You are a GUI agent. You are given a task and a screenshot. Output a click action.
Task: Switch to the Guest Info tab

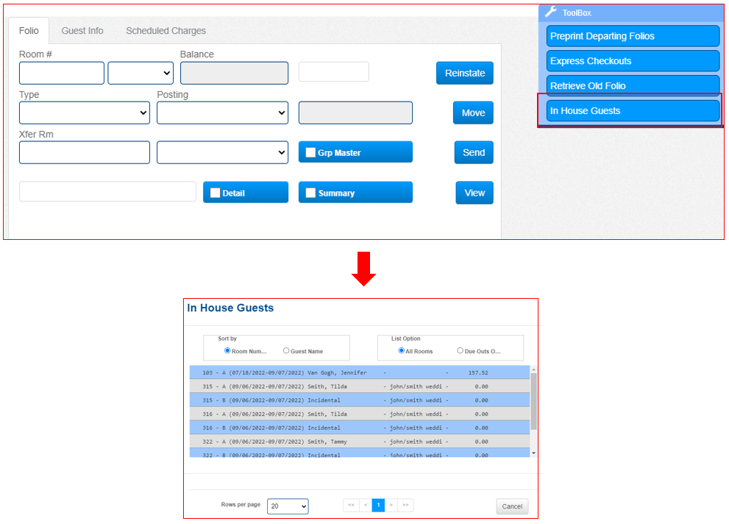82,31
